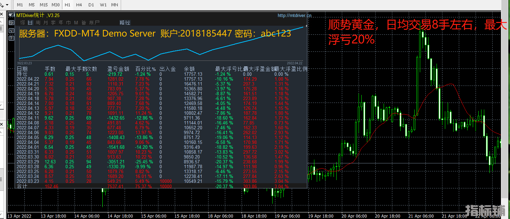Click the 12.63 lots value

[x=50, y=162]
